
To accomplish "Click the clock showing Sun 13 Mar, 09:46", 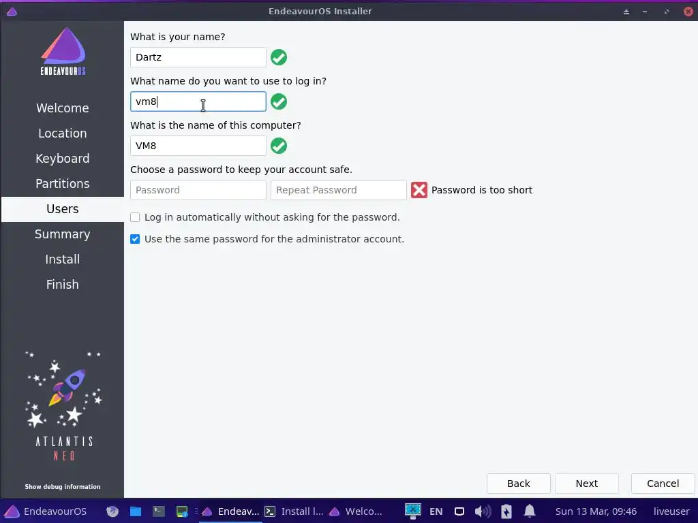I will click(x=596, y=511).
